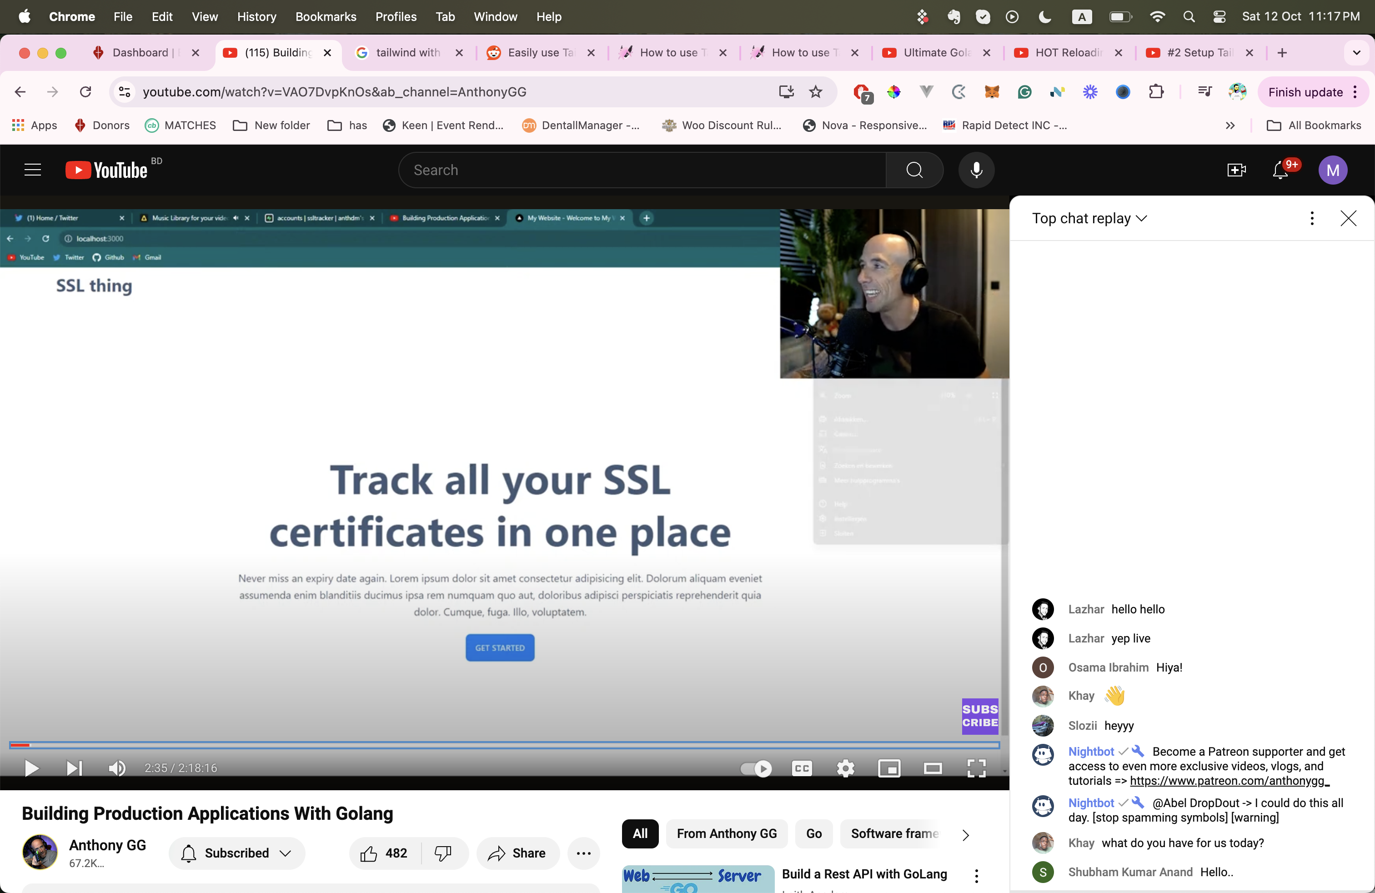This screenshot has width=1375, height=893.
Task: Open the Apps bookmark shortcut
Action: click(x=35, y=125)
